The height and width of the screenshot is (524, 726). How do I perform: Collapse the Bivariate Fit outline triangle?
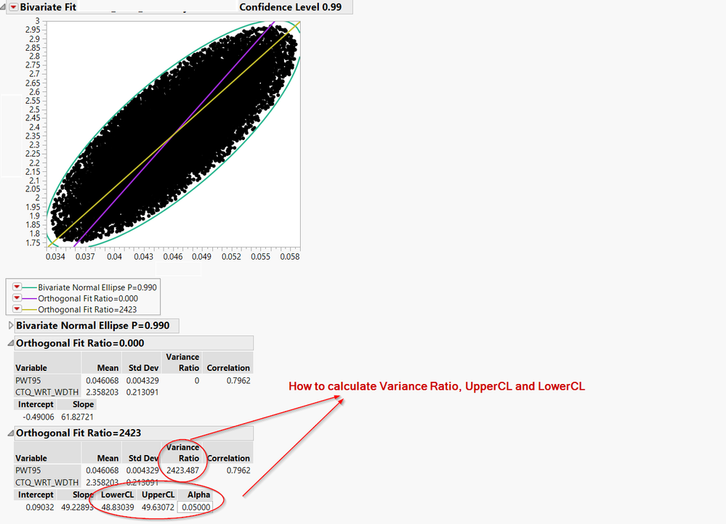click(3, 7)
